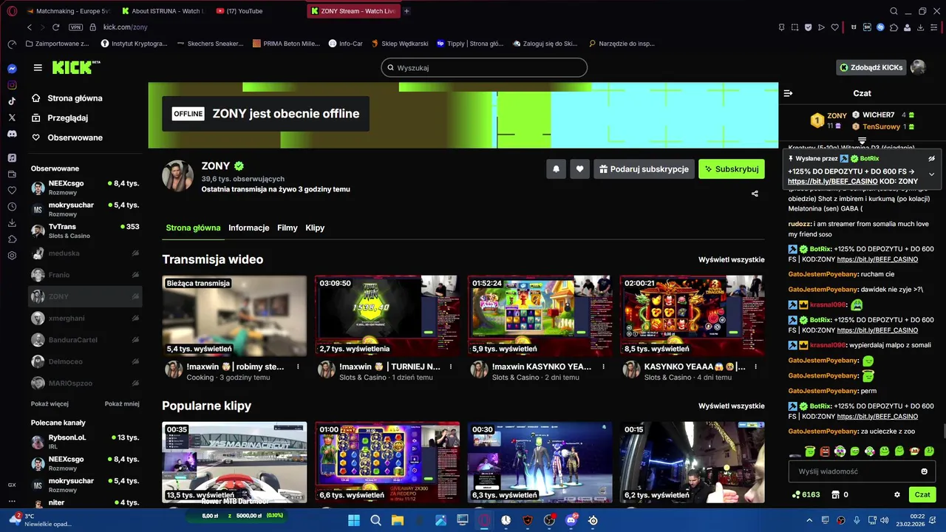Collapse chat with the arrow icon
946x532 pixels.
tap(788, 93)
